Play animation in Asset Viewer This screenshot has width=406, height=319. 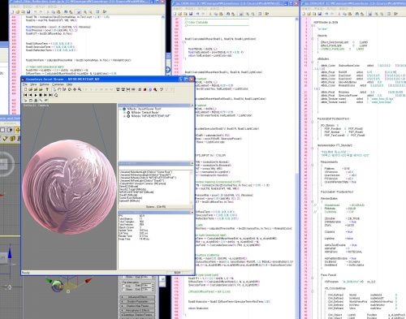point(36,95)
